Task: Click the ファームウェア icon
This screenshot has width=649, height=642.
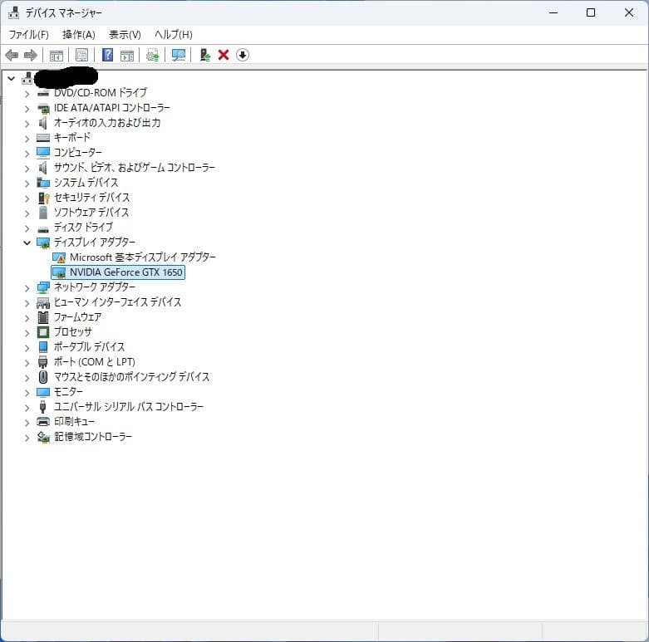Action: coord(43,317)
